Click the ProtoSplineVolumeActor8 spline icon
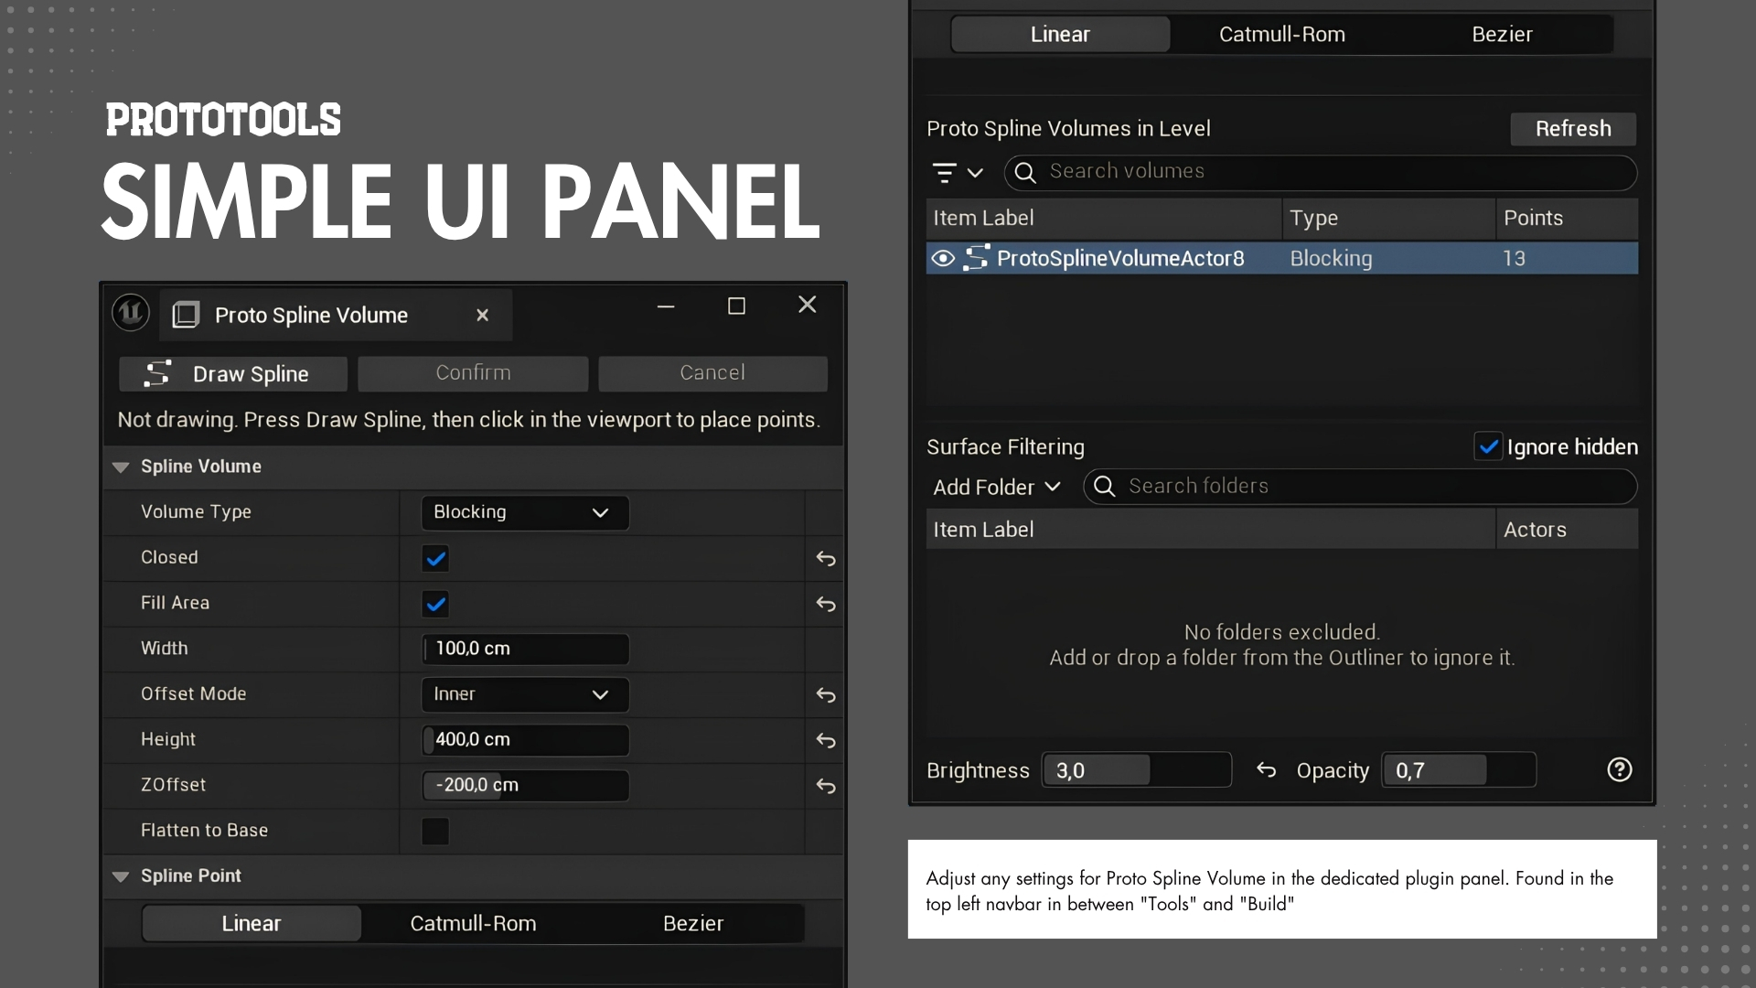Viewport: 1756px width, 988px height. point(976,258)
